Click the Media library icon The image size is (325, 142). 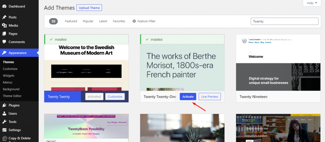point(4,25)
